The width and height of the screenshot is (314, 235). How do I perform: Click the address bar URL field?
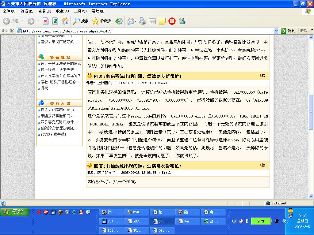[147, 31]
